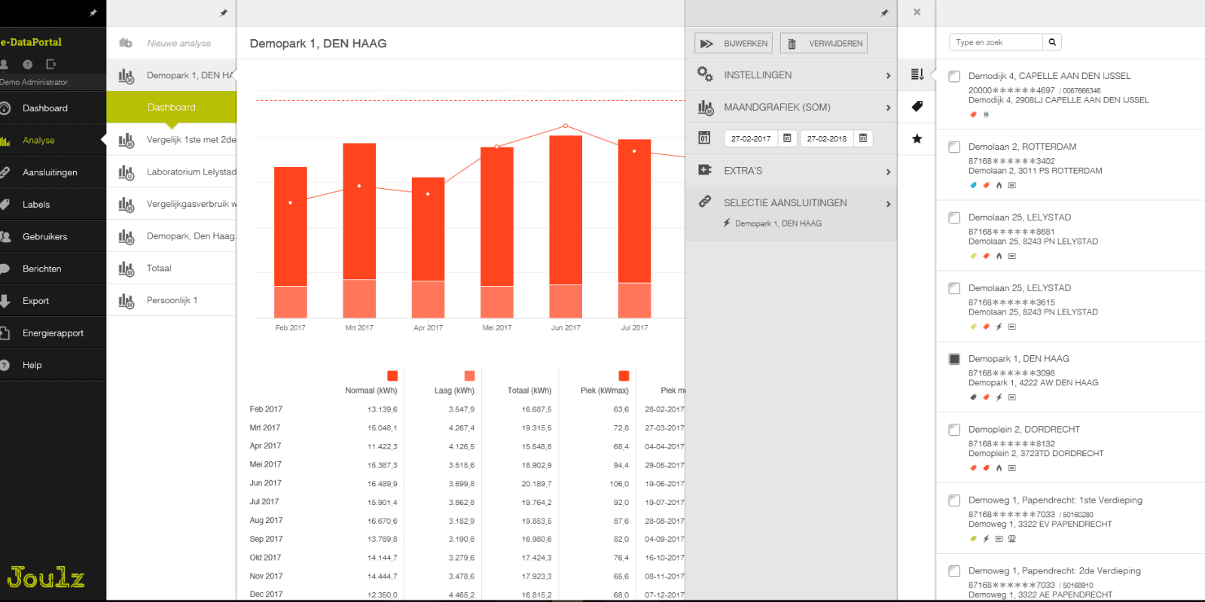The width and height of the screenshot is (1205, 602).
Task: Uncheck the Demopark 1, DEN HAAG connection
Action: tap(954, 359)
